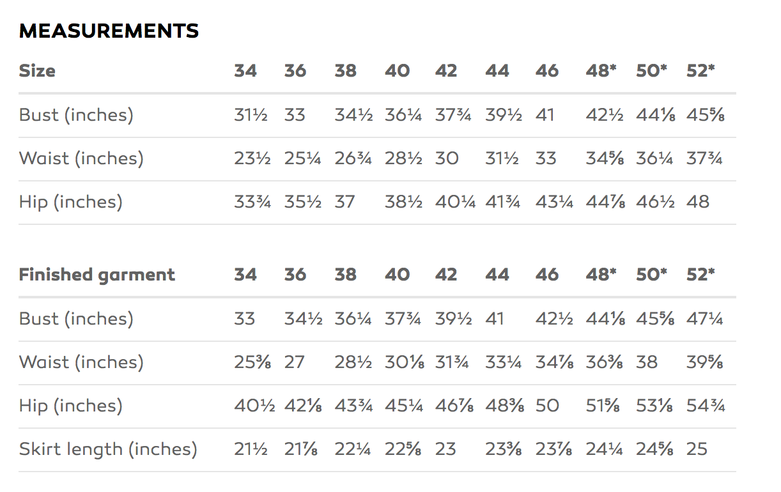Select "Bust (inches)" label in the Size table
Viewport: 781px width, 492px height.
76,115
